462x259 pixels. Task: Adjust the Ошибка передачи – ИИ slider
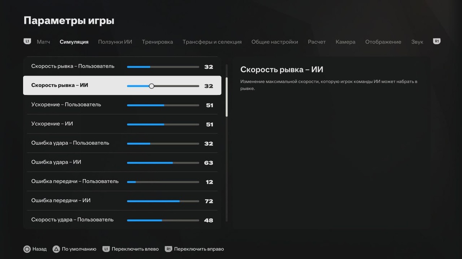click(x=163, y=201)
